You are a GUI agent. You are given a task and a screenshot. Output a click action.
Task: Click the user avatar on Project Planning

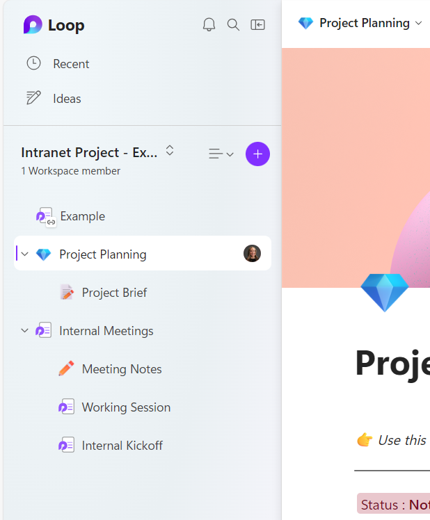point(252,254)
